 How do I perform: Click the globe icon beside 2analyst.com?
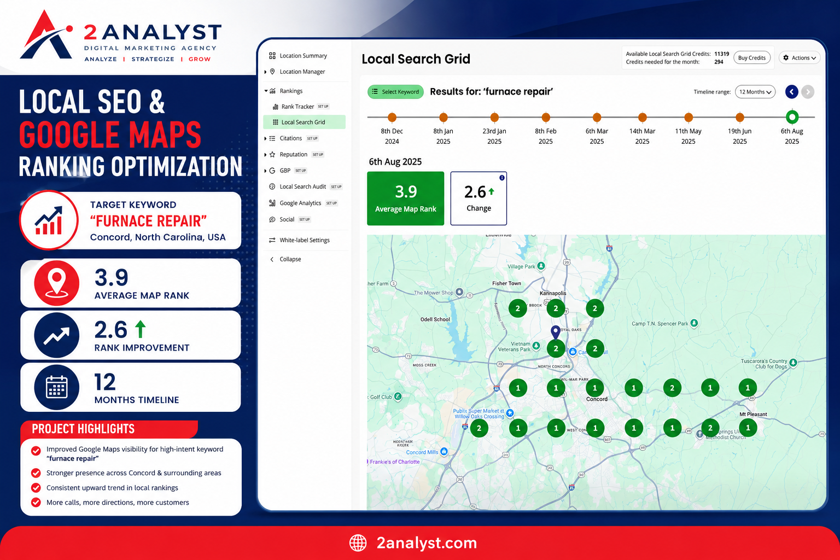[358, 543]
